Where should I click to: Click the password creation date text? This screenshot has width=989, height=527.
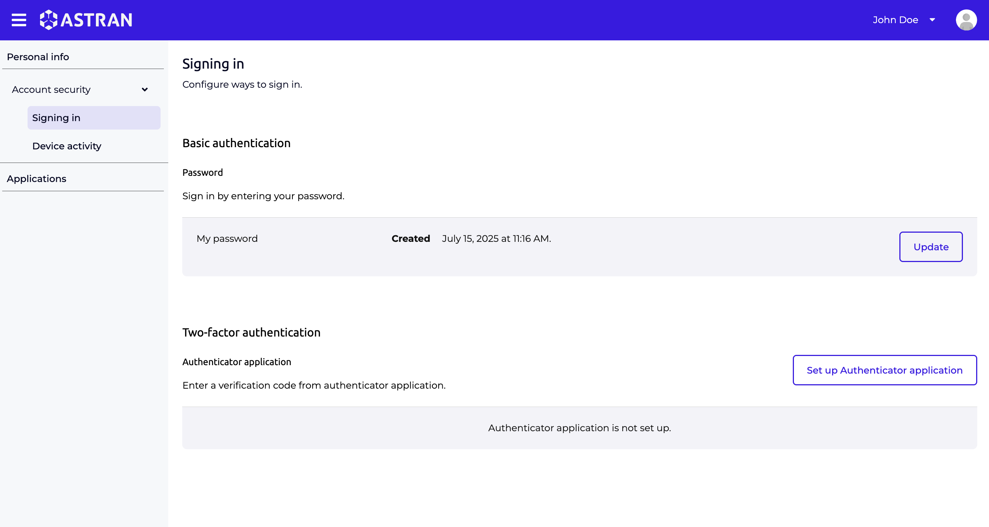(496, 238)
